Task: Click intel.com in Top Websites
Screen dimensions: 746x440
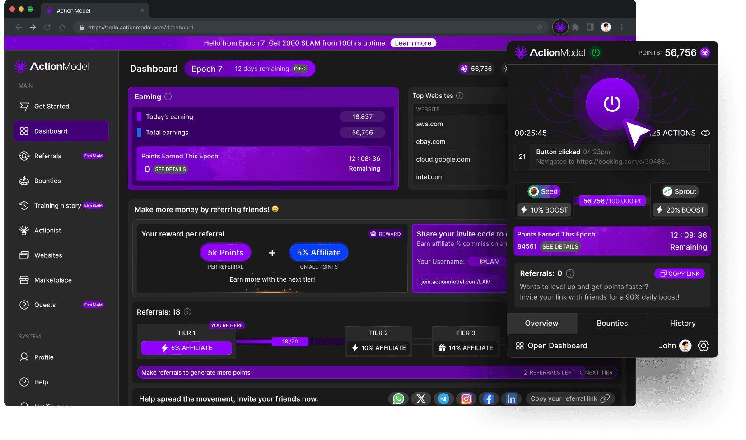Action: tap(430, 177)
